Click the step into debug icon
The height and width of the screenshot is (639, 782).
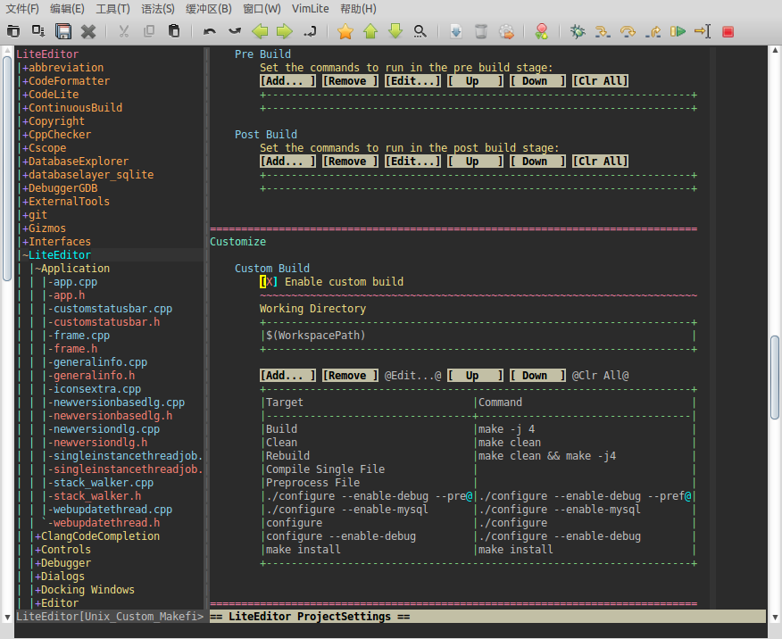tap(603, 31)
